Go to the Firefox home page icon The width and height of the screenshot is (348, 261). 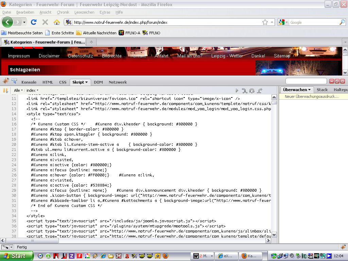[57, 22]
